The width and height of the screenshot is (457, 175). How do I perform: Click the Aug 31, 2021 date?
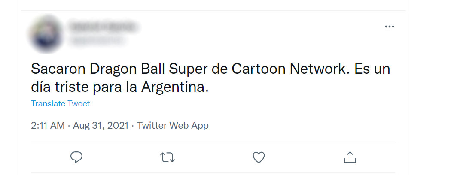pos(101,126)
